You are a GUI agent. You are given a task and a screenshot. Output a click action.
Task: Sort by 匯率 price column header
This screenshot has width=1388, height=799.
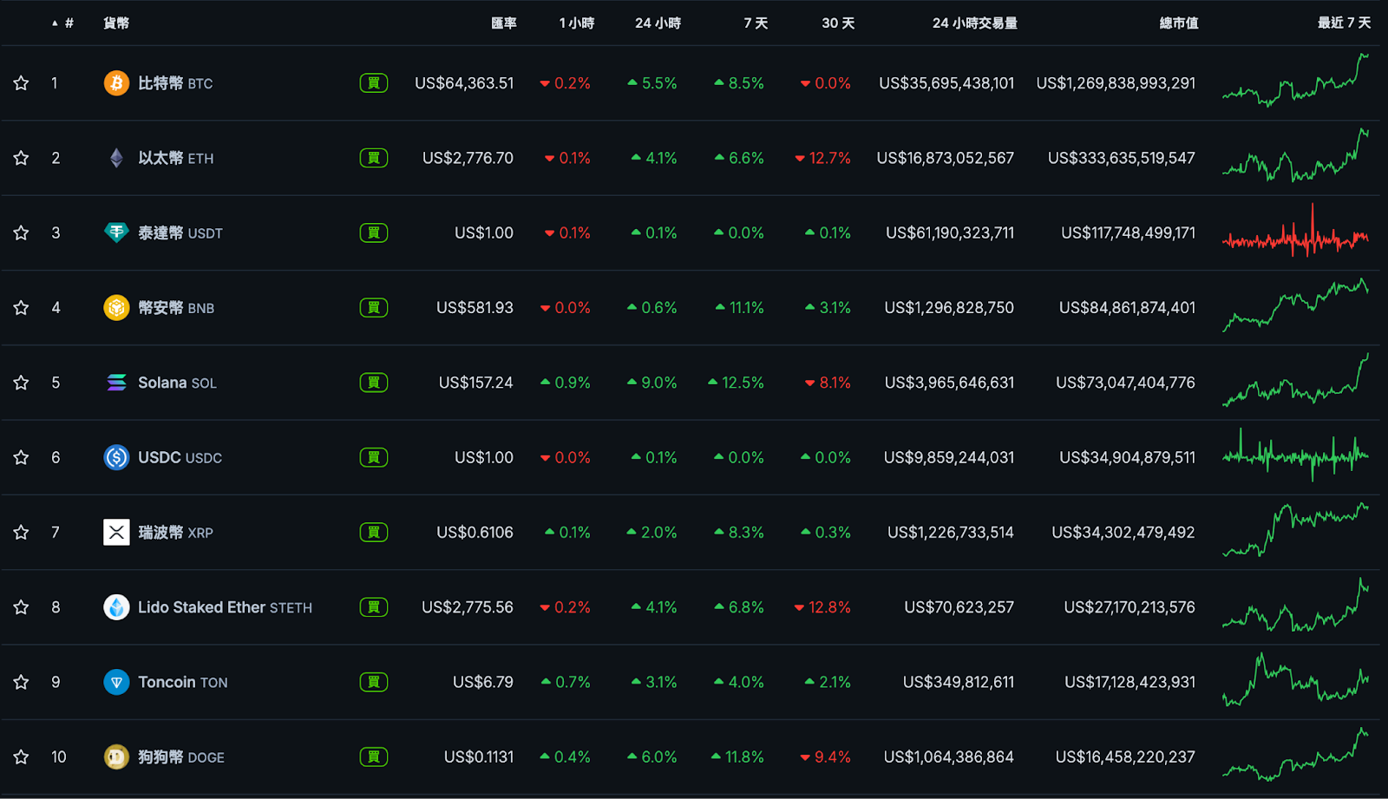(504, 23)
